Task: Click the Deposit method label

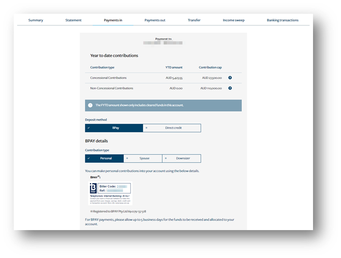Action: 96,120
